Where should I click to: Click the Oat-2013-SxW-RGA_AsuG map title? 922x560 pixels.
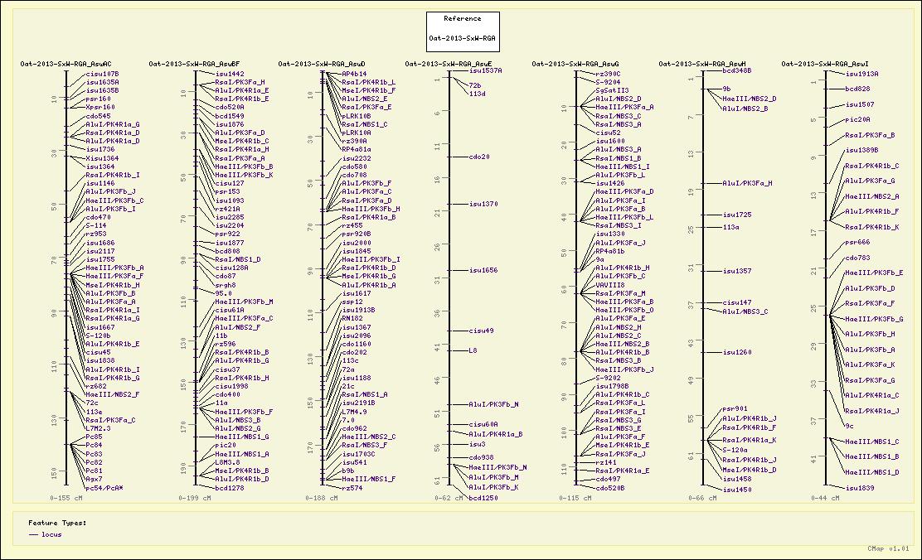[x=575, y=64]
